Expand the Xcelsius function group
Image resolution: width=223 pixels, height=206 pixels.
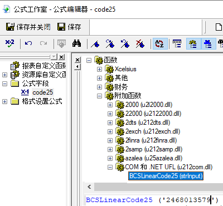(99, 69)
